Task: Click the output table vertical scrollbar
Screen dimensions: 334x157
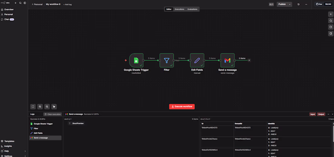Action: pyautogui.click(x=333, y=134)
